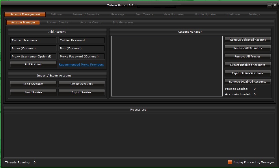Screen dimensions: 279x168
Task: Click Remove Selected Account
Action: (x=248, y=40)
